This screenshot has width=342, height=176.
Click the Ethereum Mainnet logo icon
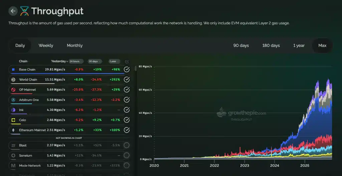tap(13, 130)
